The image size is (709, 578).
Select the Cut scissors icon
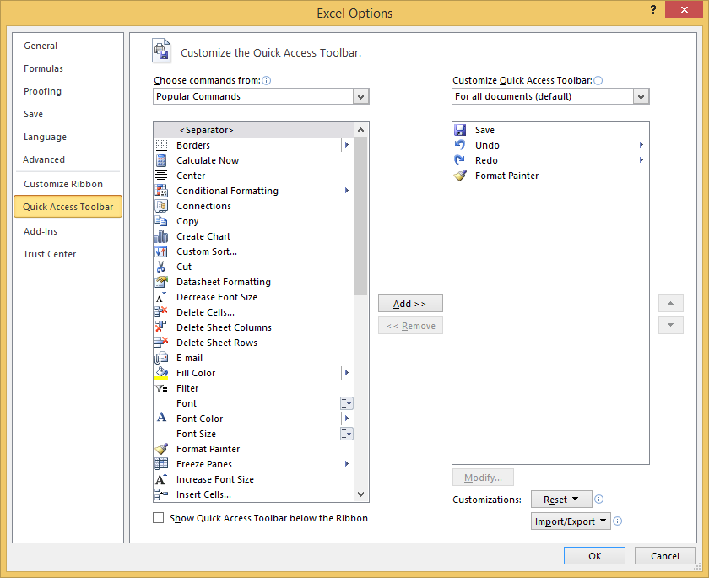tap(161, 267)
